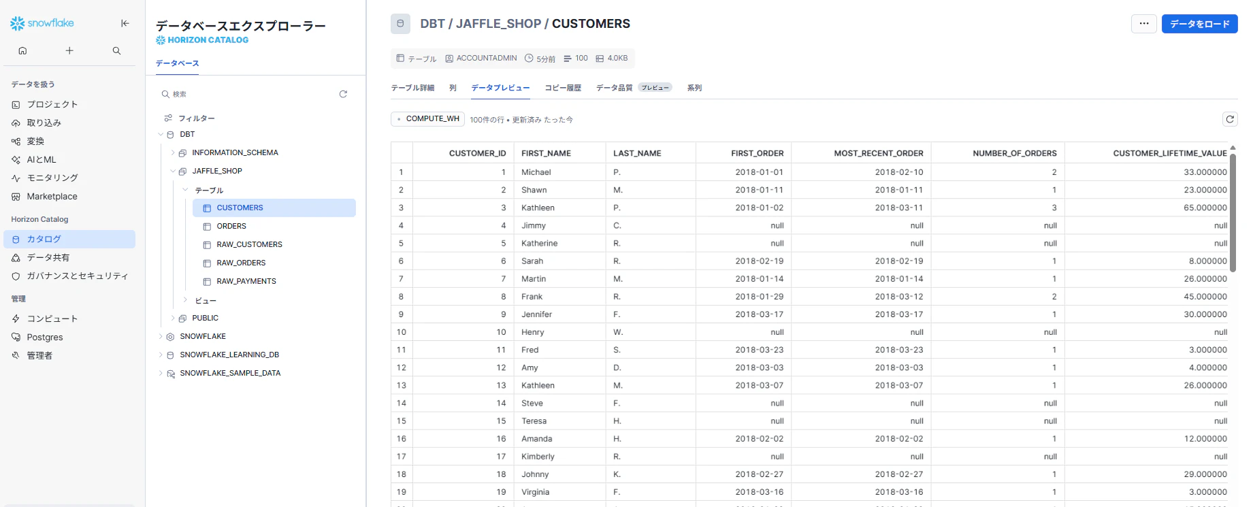
Task: Click the HORIZON CATALOG label
Action: [x=202, y=40]
